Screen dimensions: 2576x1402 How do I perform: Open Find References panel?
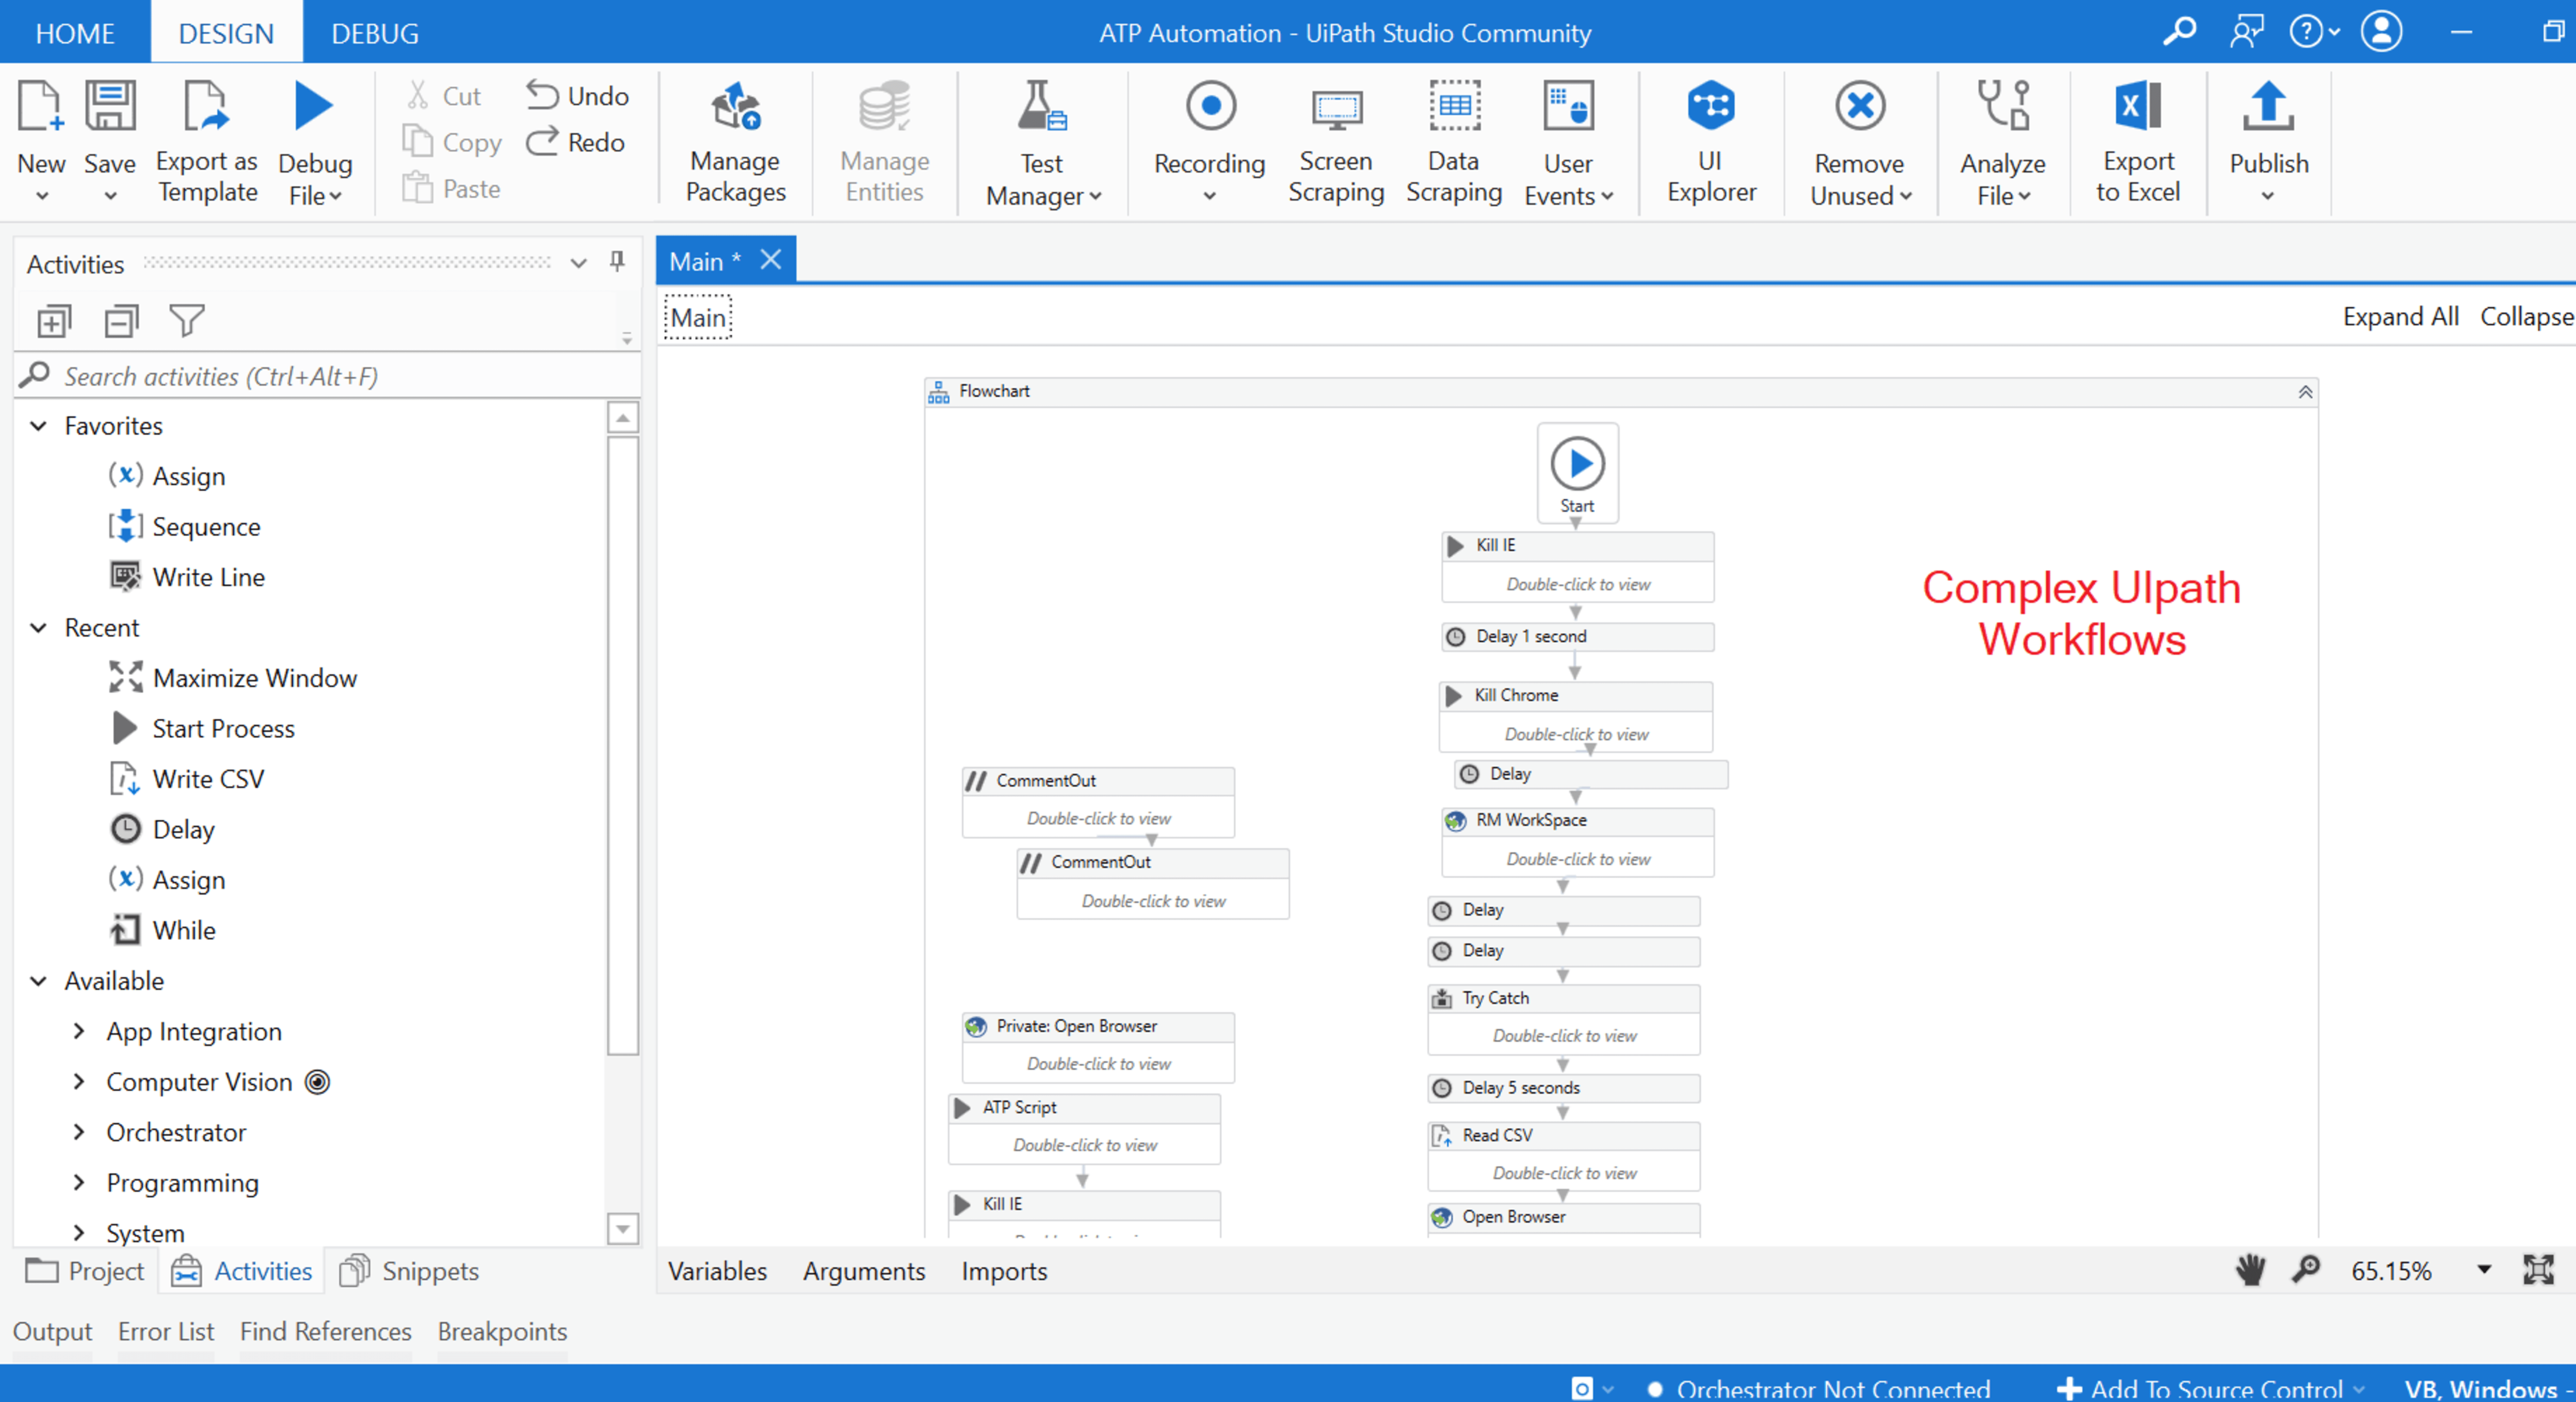[325, 1331]
